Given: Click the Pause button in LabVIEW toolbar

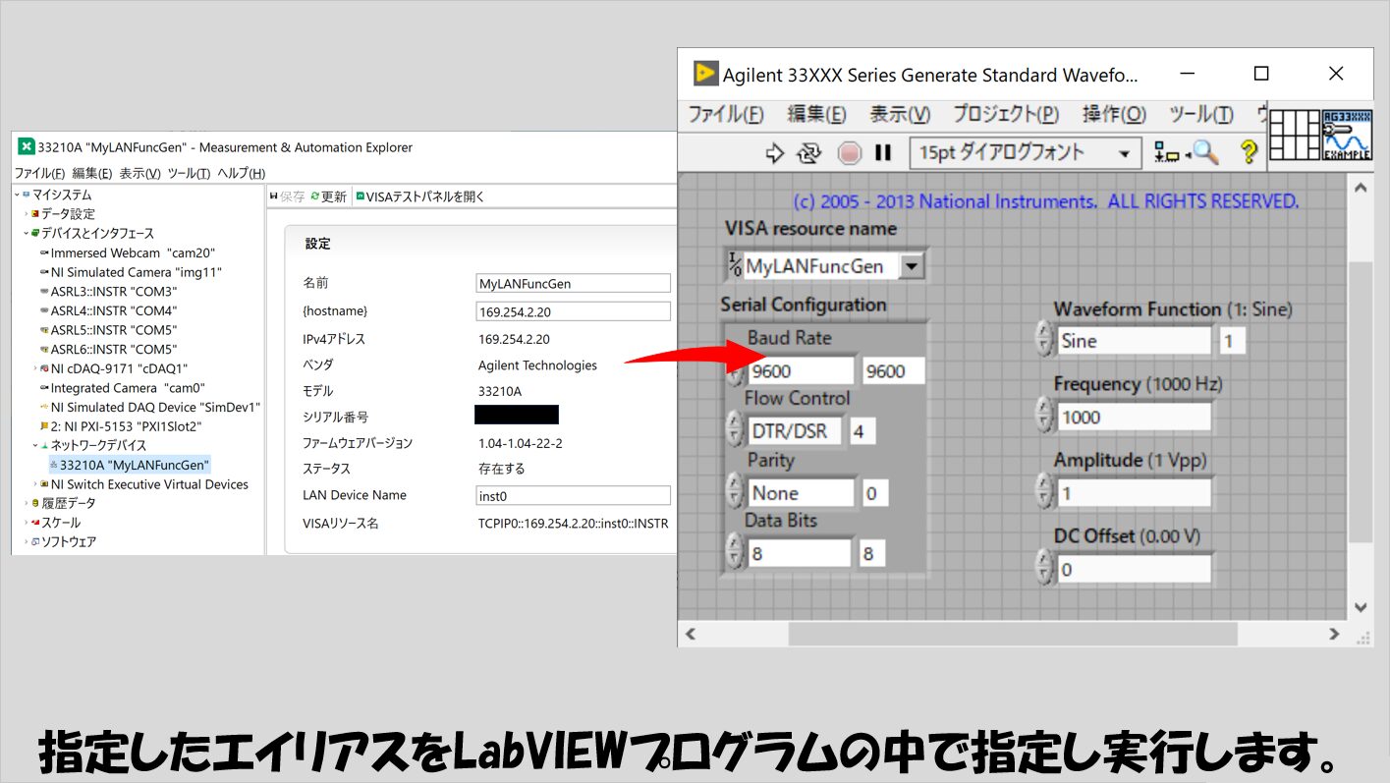Looking at the screenshot, I should 883,152.
